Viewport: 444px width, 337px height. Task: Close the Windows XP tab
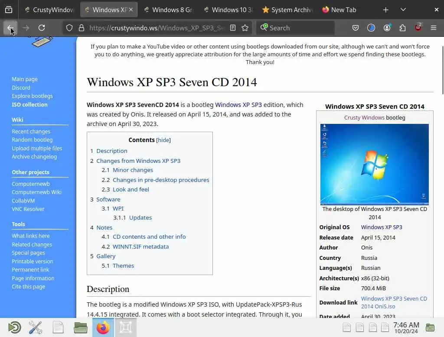(x=131, y=10)
